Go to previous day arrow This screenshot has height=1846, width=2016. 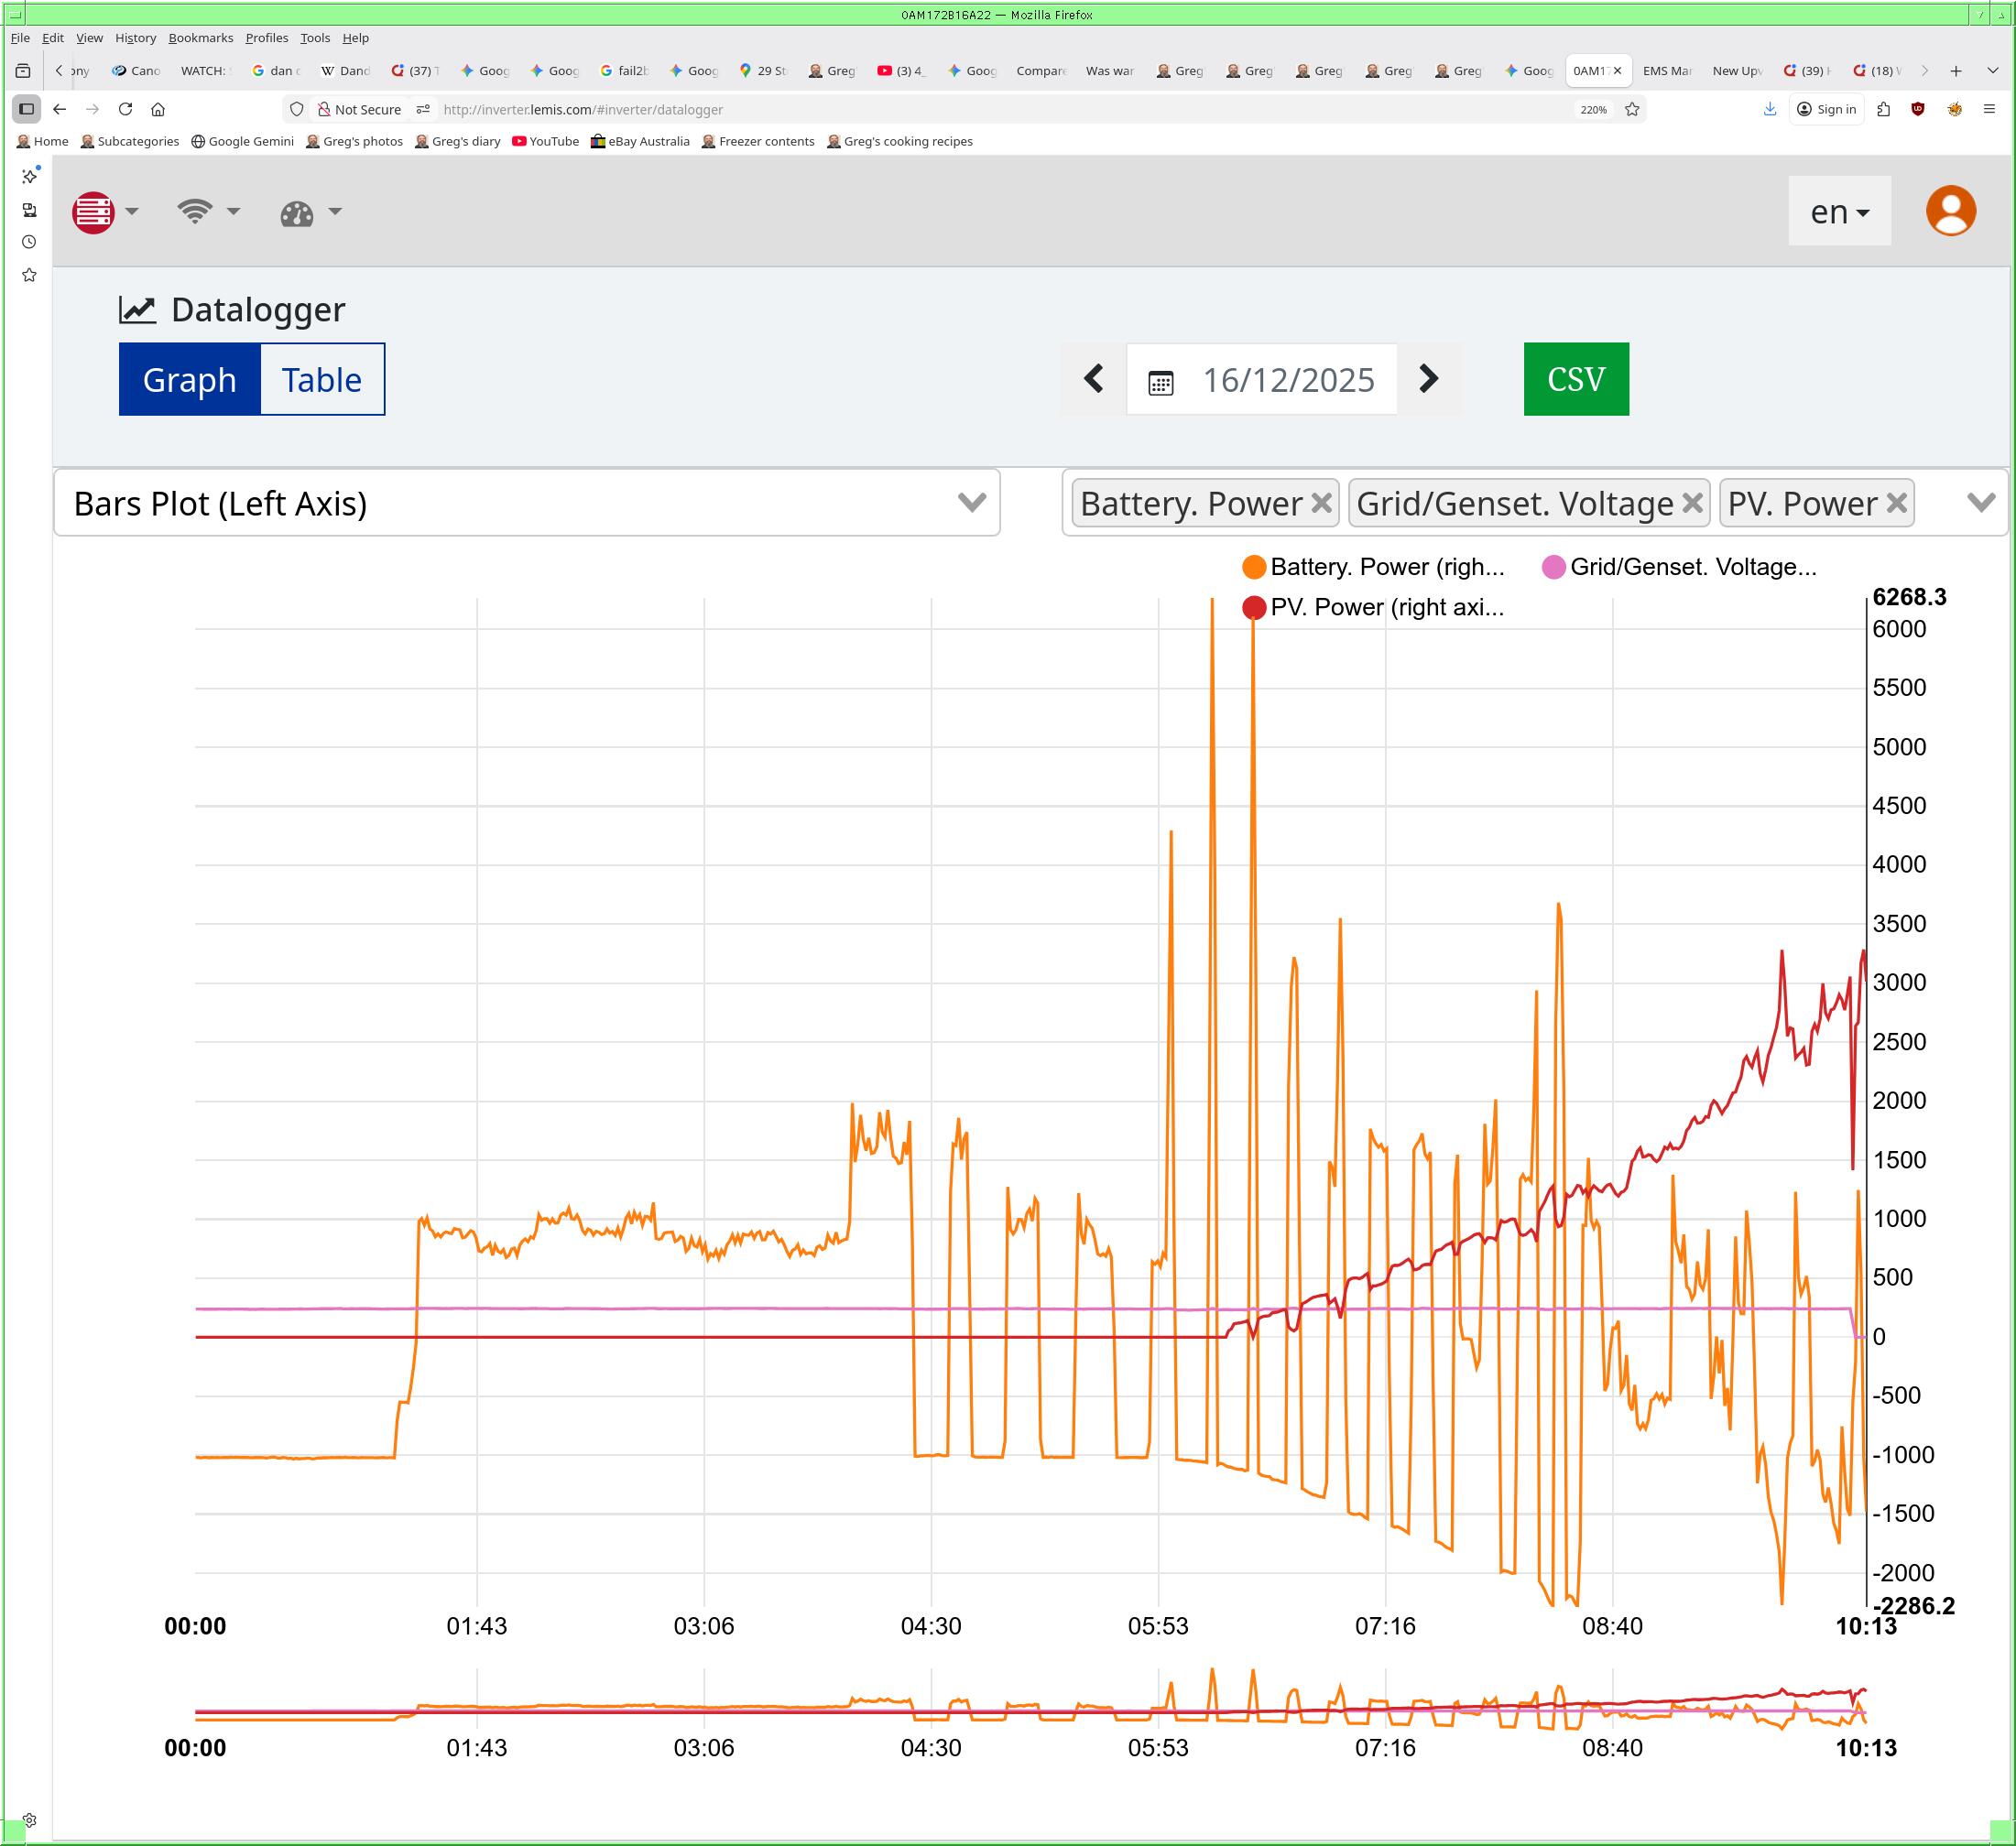(1094, 379)
